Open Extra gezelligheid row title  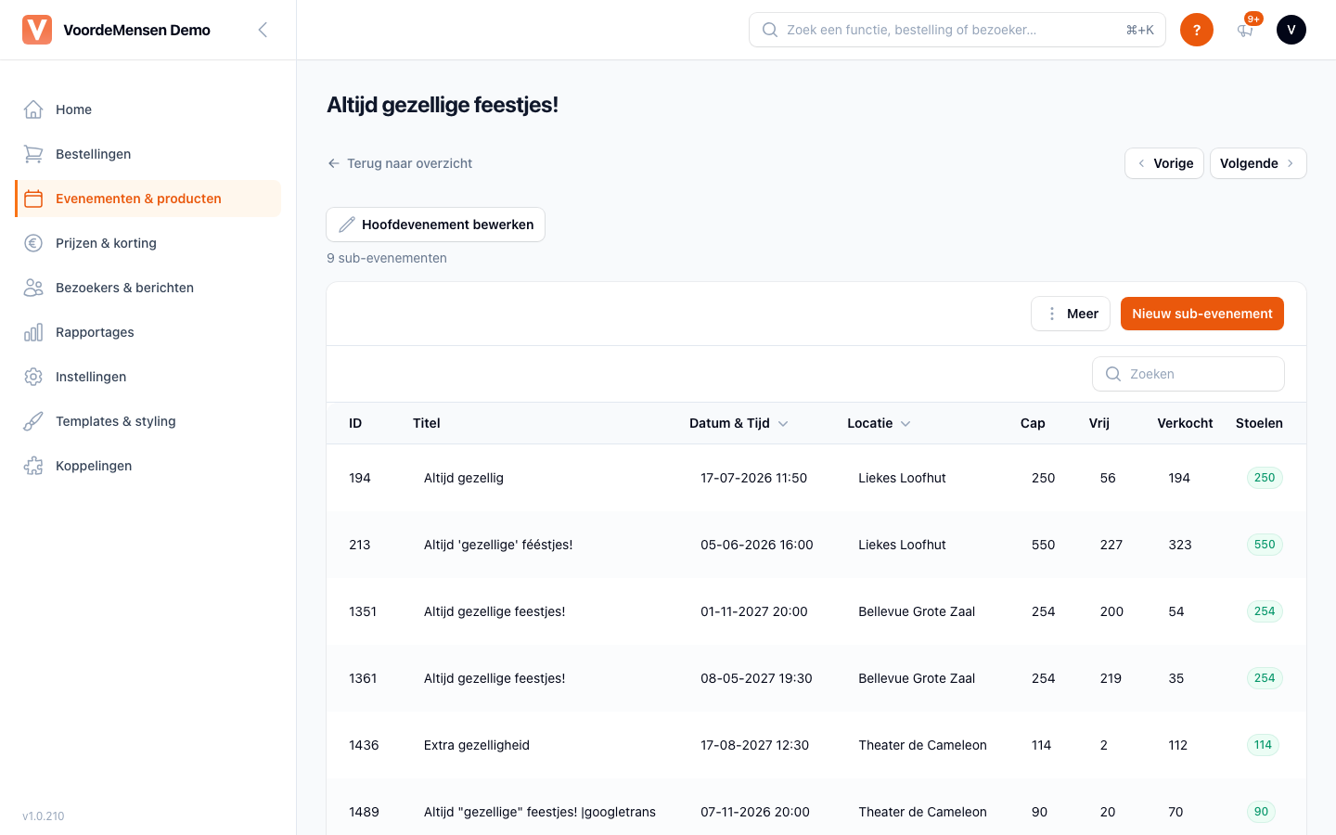pyautogui.click(x=477, y=745)
